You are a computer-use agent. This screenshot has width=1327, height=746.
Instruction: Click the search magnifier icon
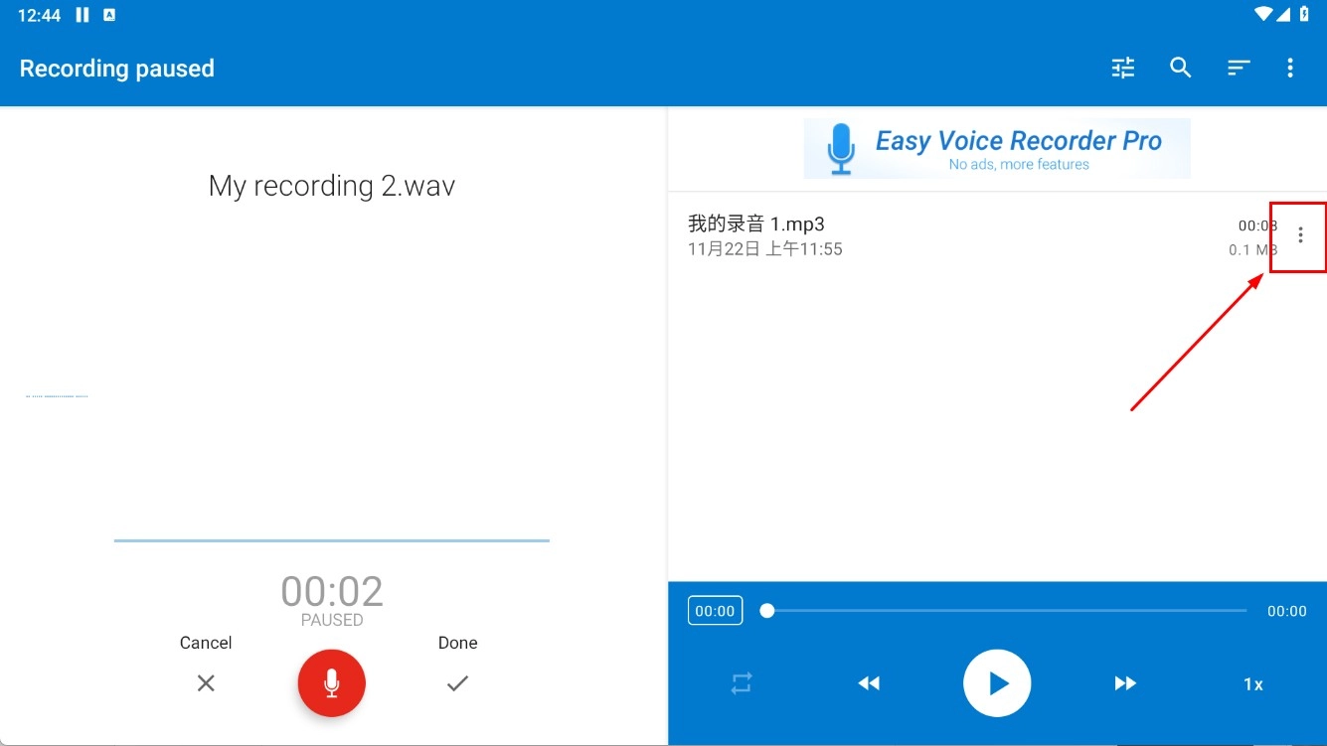click(1181, 68)
